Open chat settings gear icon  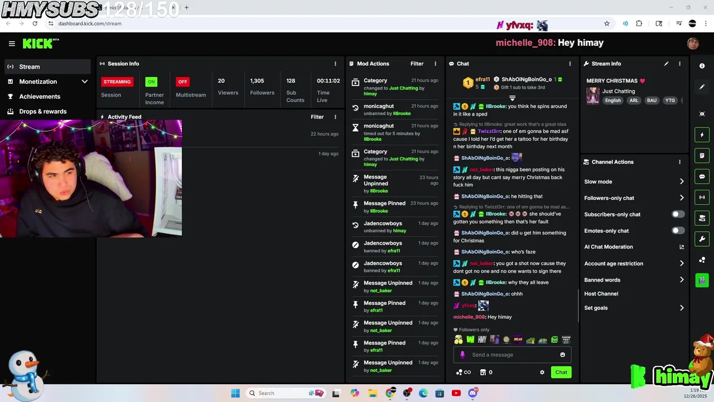(x=542, y=372)
